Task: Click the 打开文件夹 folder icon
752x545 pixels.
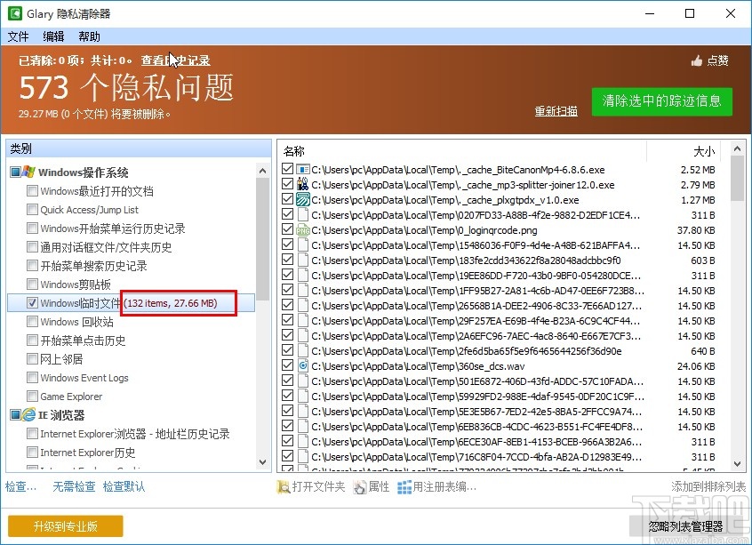Action: pos(284,487)
